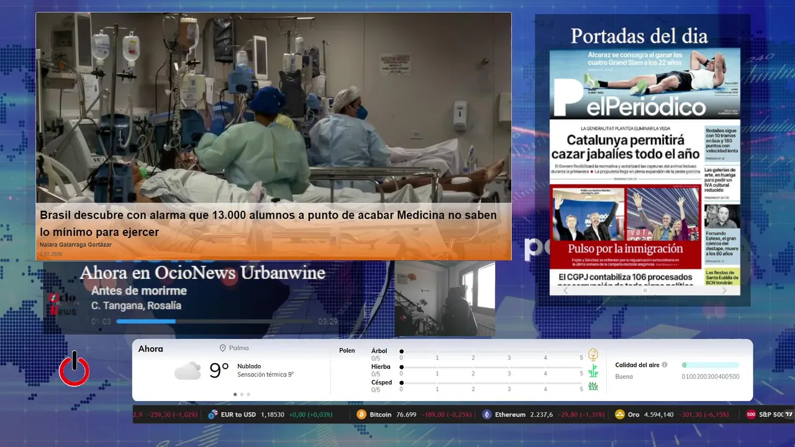Click the total duration 03:29
The image size is (795, 447).
pos(328,322)
